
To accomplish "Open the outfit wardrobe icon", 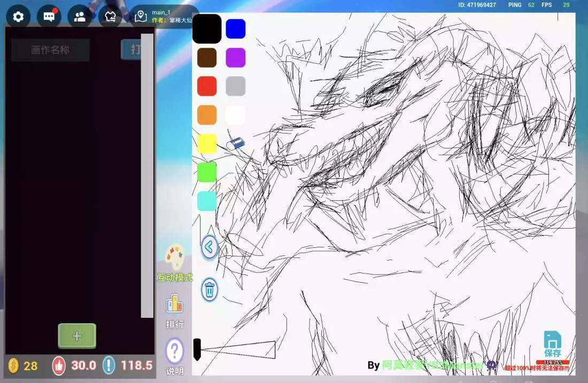I will click(x=111, y=17).
